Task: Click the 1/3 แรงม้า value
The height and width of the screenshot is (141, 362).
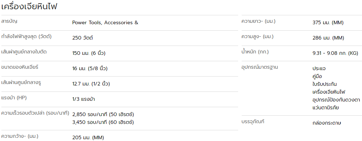Action: [x=84, y=99]
